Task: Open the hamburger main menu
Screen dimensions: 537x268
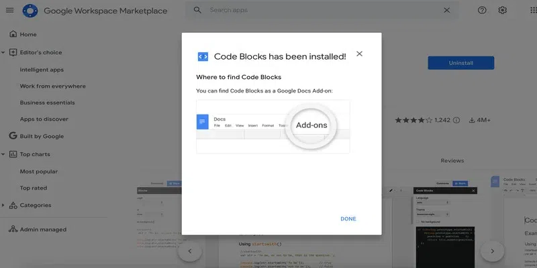Action: click(x=10, y=10)
